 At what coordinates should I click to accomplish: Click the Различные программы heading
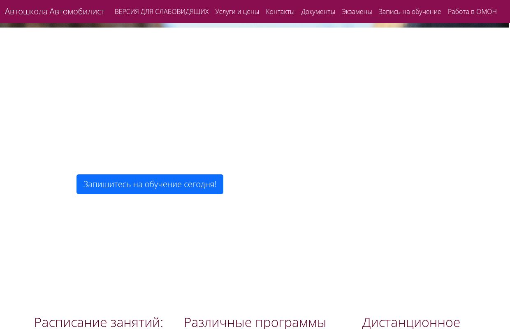[255, 322]
